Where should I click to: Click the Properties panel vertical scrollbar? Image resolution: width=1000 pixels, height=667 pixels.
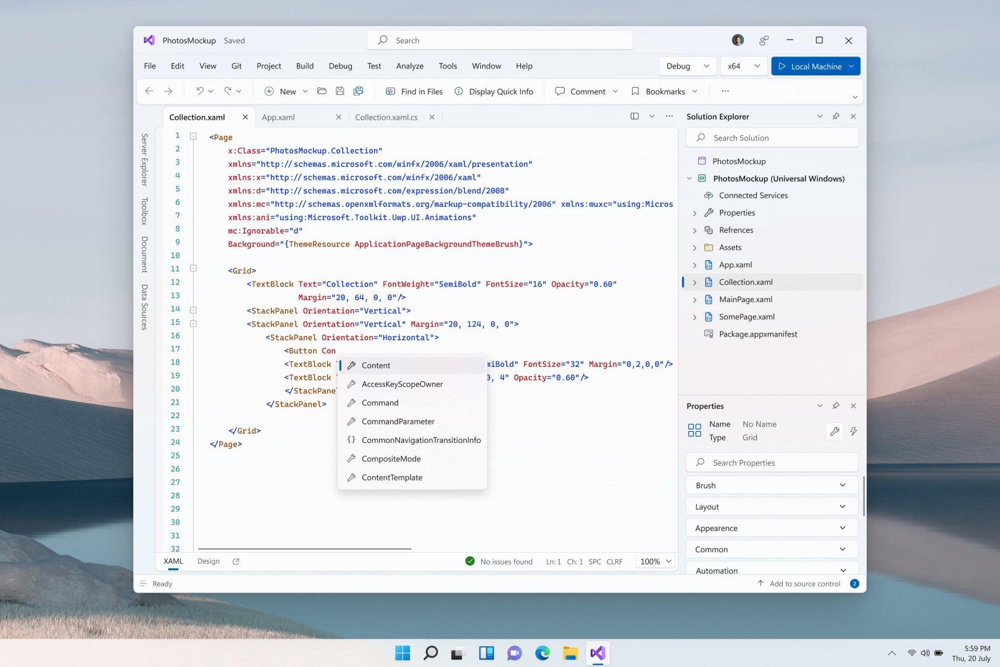(864, 496)
